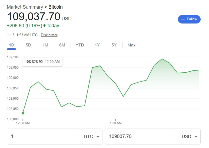209x148 pixels.
Task: Click the Market Summary breadcrumb link
Action: (x=25, y=7)
